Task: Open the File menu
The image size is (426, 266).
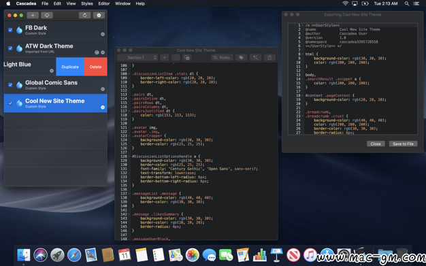Action: (45, 3)
